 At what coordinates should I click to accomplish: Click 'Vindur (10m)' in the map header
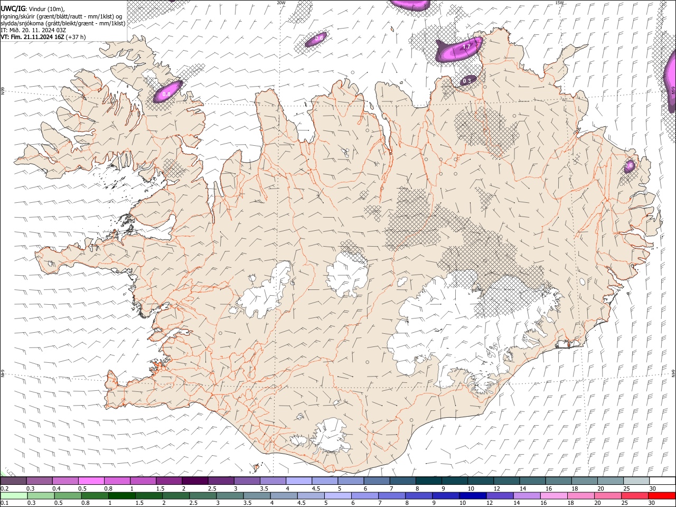coord(46,9)
